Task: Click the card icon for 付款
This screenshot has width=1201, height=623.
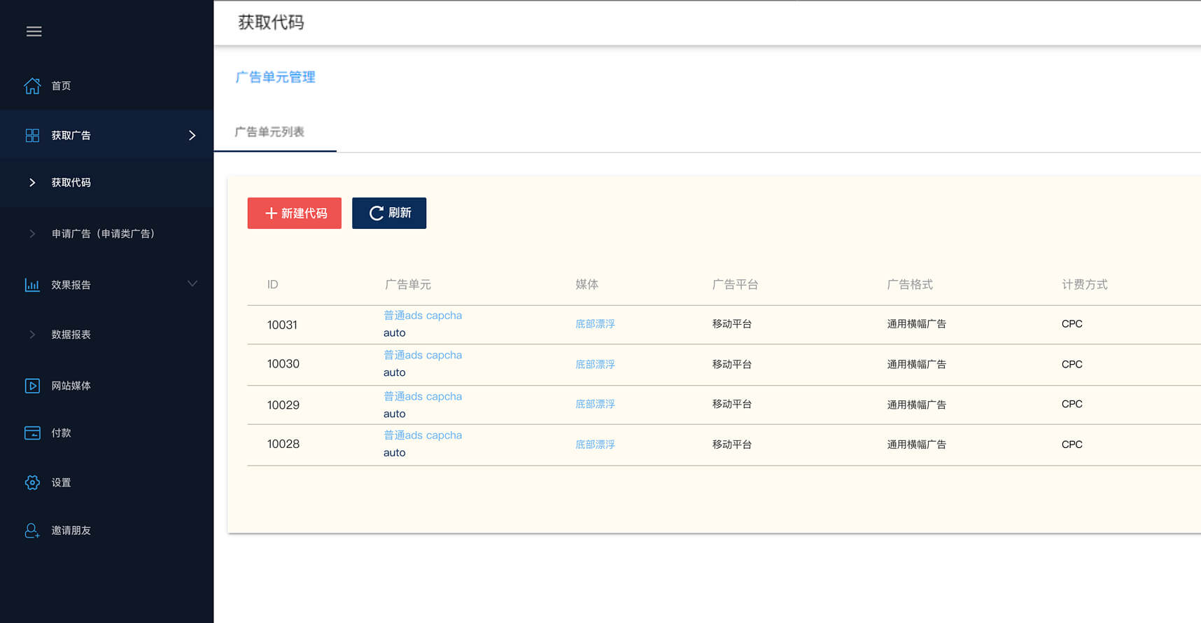Action: 32,433
